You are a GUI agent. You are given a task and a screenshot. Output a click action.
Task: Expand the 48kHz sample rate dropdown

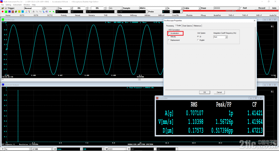click(x=166, y=8)
